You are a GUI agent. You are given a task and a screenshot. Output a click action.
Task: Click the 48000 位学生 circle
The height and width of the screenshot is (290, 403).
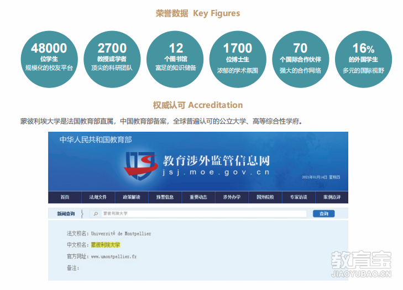pos(49,59)
